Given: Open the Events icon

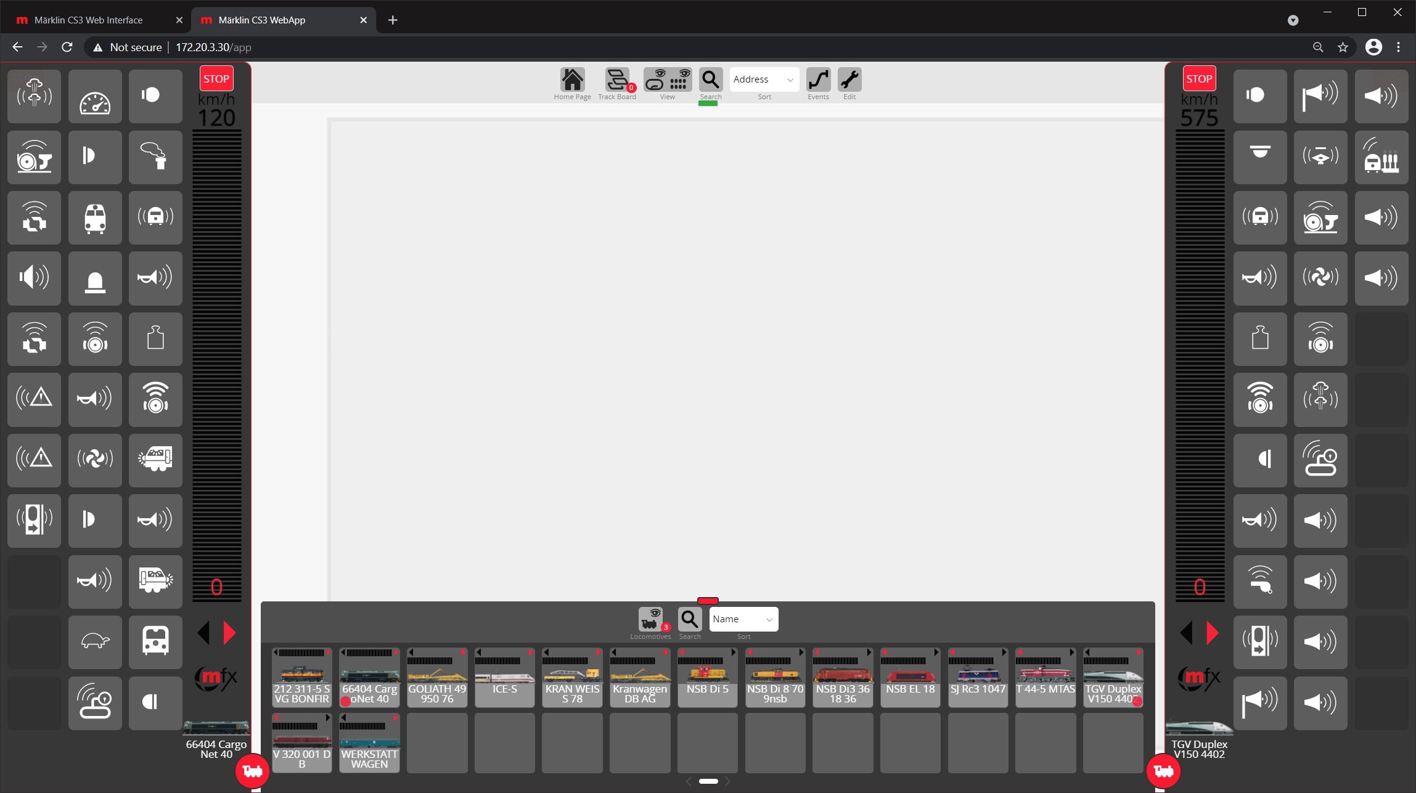Looking at the screenshot, I should point(818,80).
